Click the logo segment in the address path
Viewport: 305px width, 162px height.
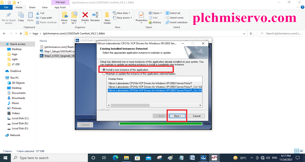tap(35, 33)
